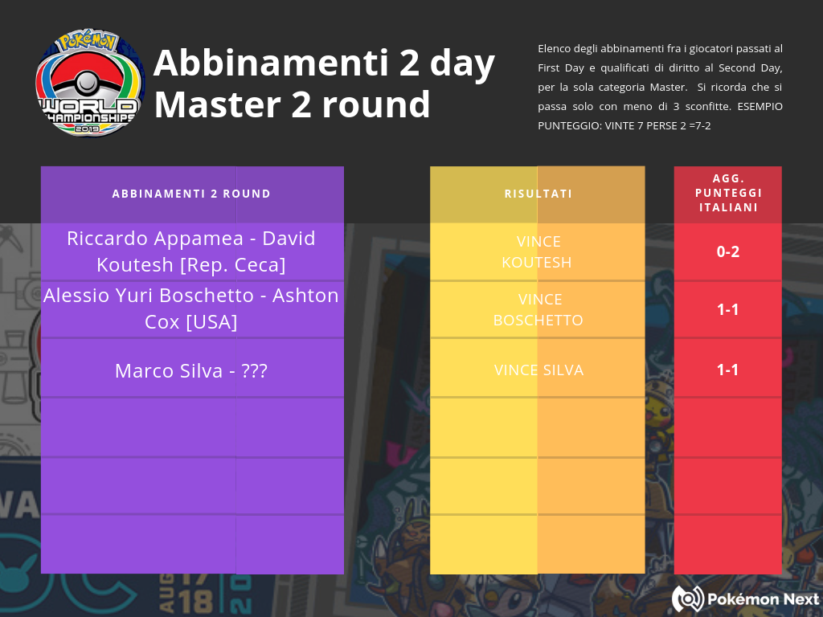Click the "VINCE SILVA" result cell
The width and height of the screenshot is (823, 617).
click(x=538, y=370)
